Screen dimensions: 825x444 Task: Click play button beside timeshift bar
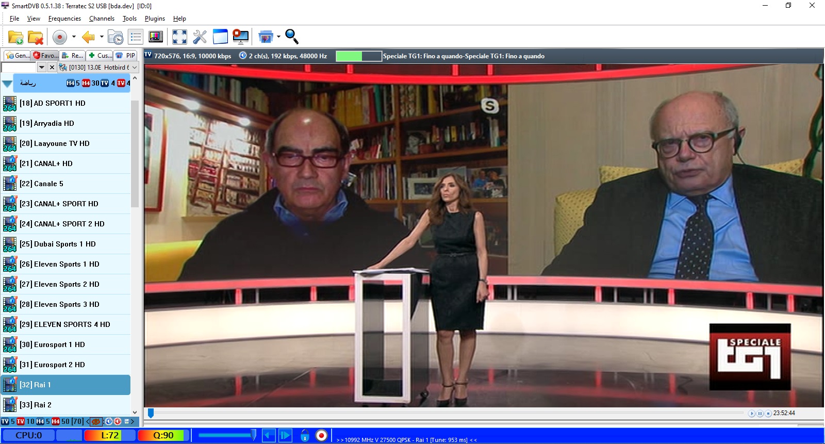point(752,414)
